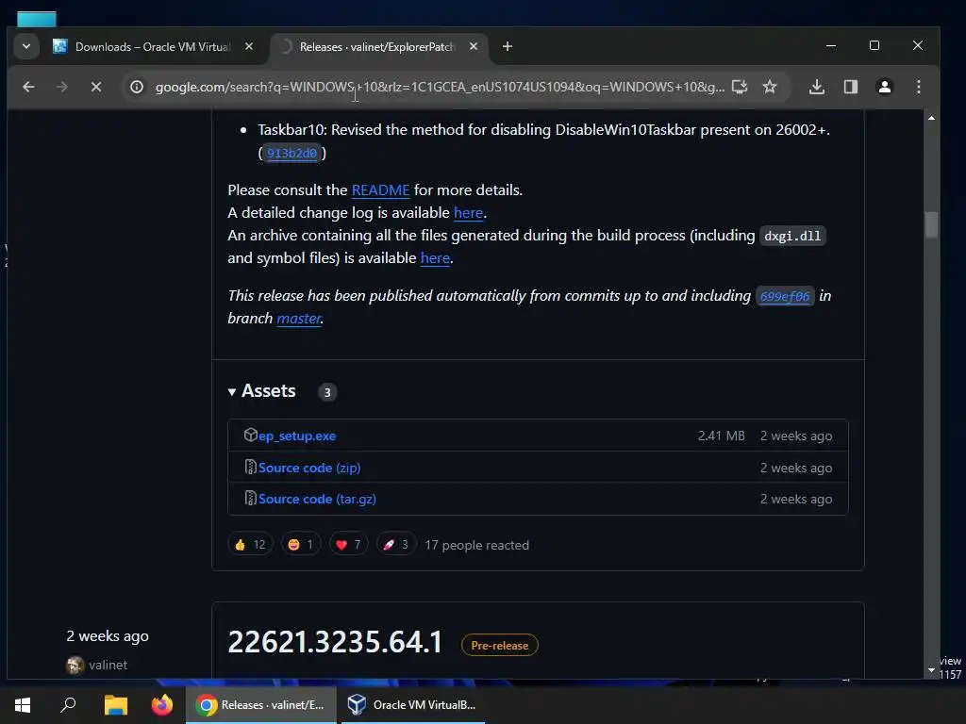Click scrollbar up arrow

[931, 117]
